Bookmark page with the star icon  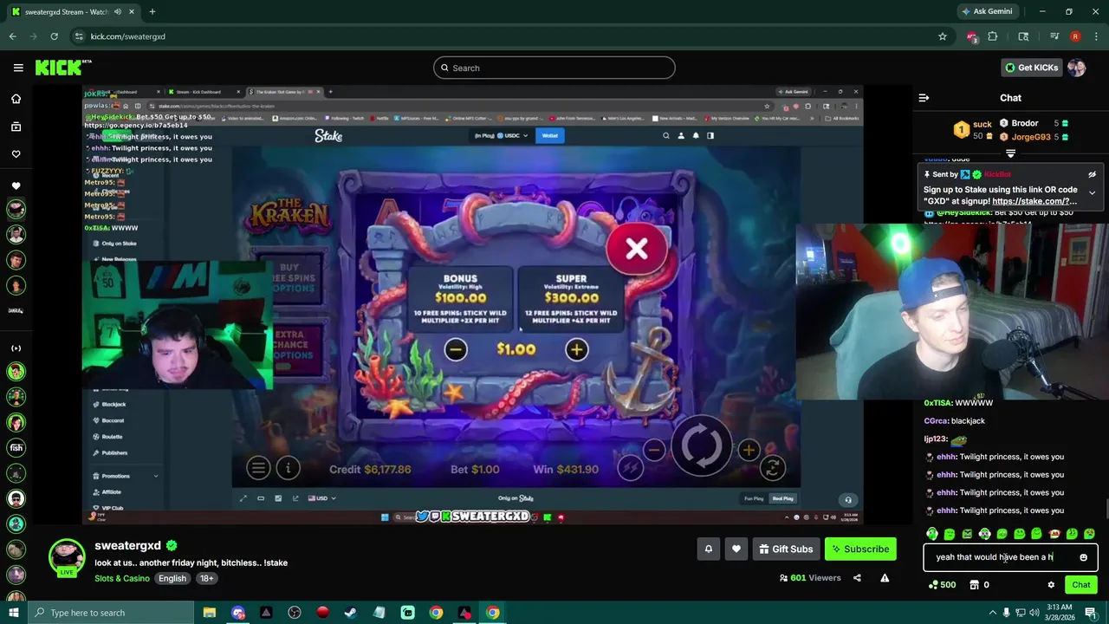pos(942,36)
